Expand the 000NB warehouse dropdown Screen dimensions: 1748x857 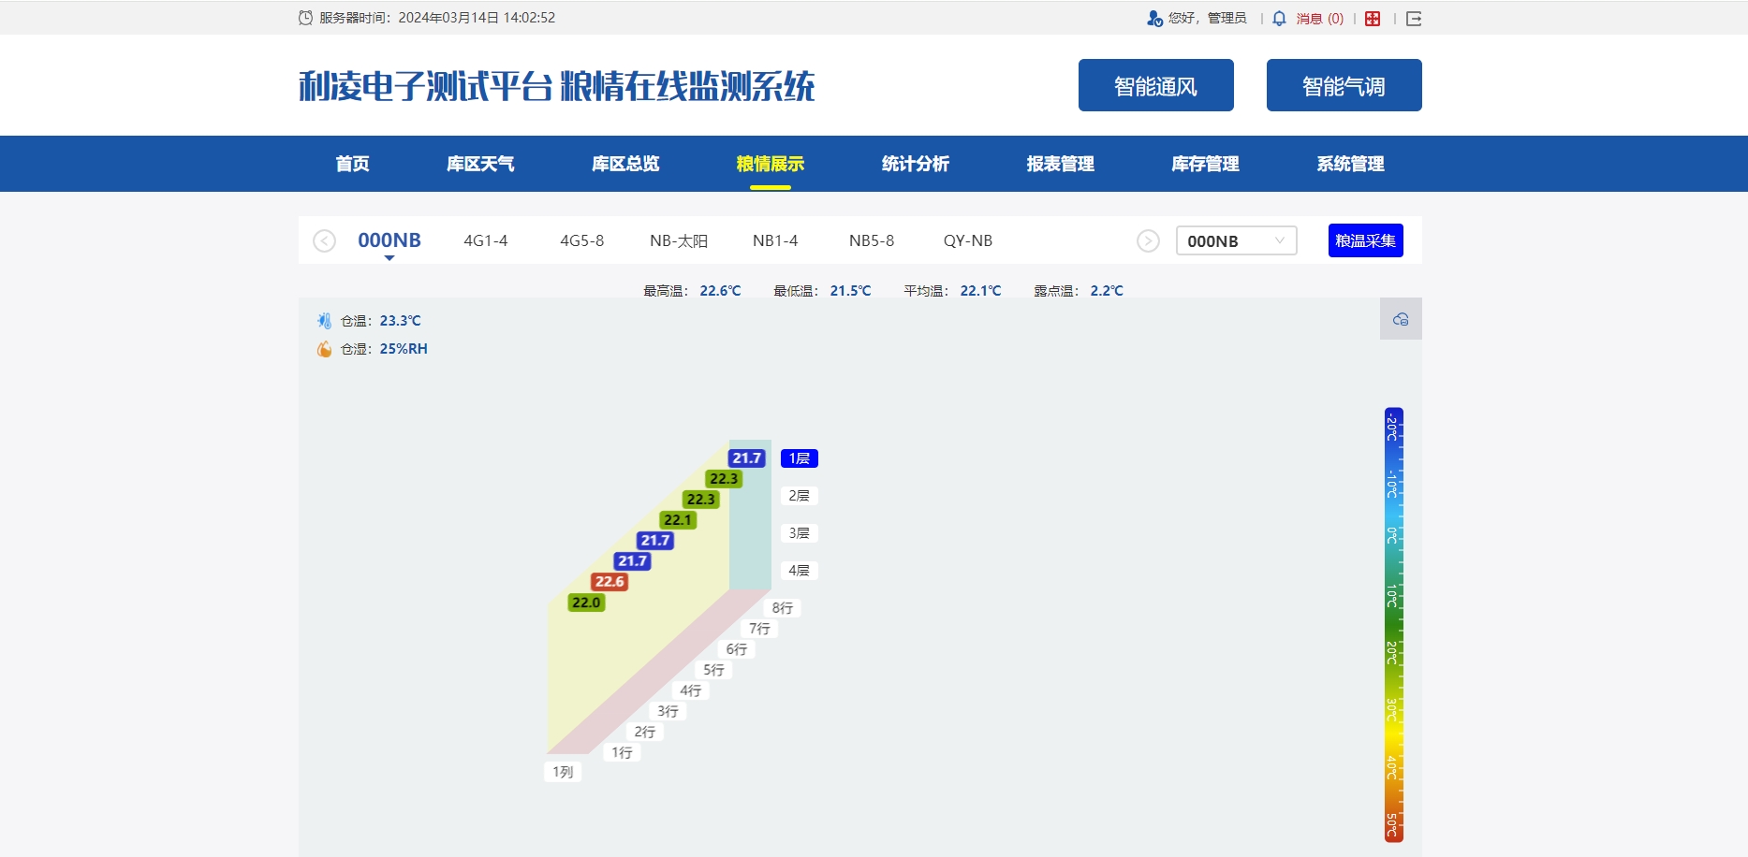coord(1236,241)
